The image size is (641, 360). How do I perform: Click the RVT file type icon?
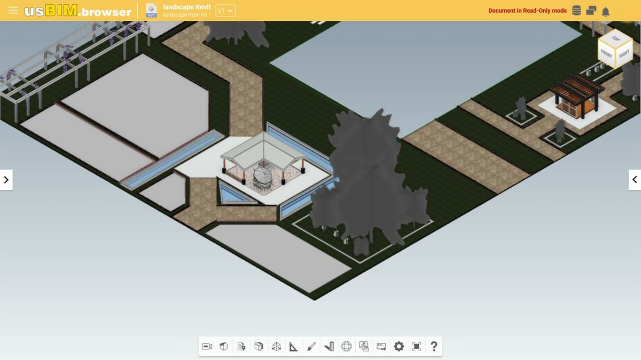pyautogui.click(x=152, y=11)
